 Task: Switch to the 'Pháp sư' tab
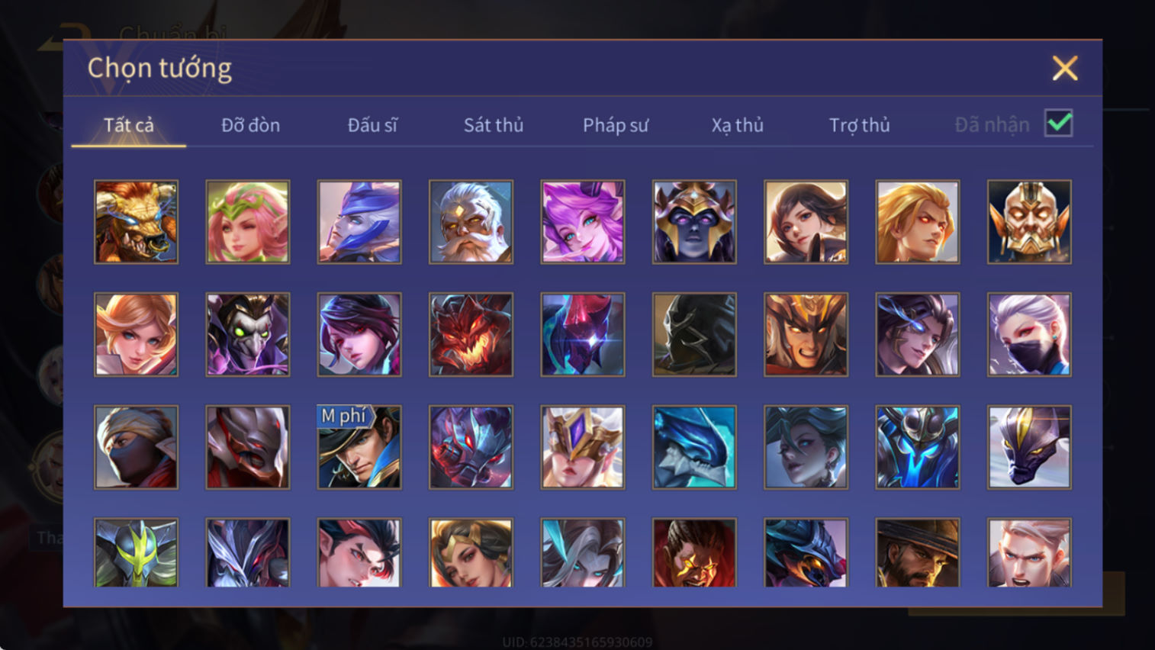point(616,125)
